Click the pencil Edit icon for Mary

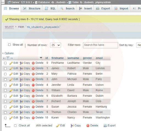[11, 74]
